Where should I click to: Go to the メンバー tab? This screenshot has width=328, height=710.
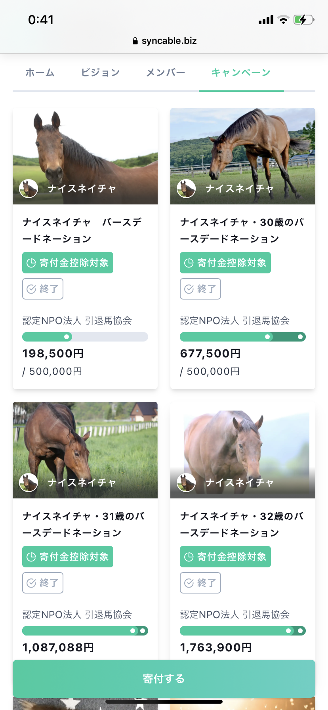[x=166, y=73]
